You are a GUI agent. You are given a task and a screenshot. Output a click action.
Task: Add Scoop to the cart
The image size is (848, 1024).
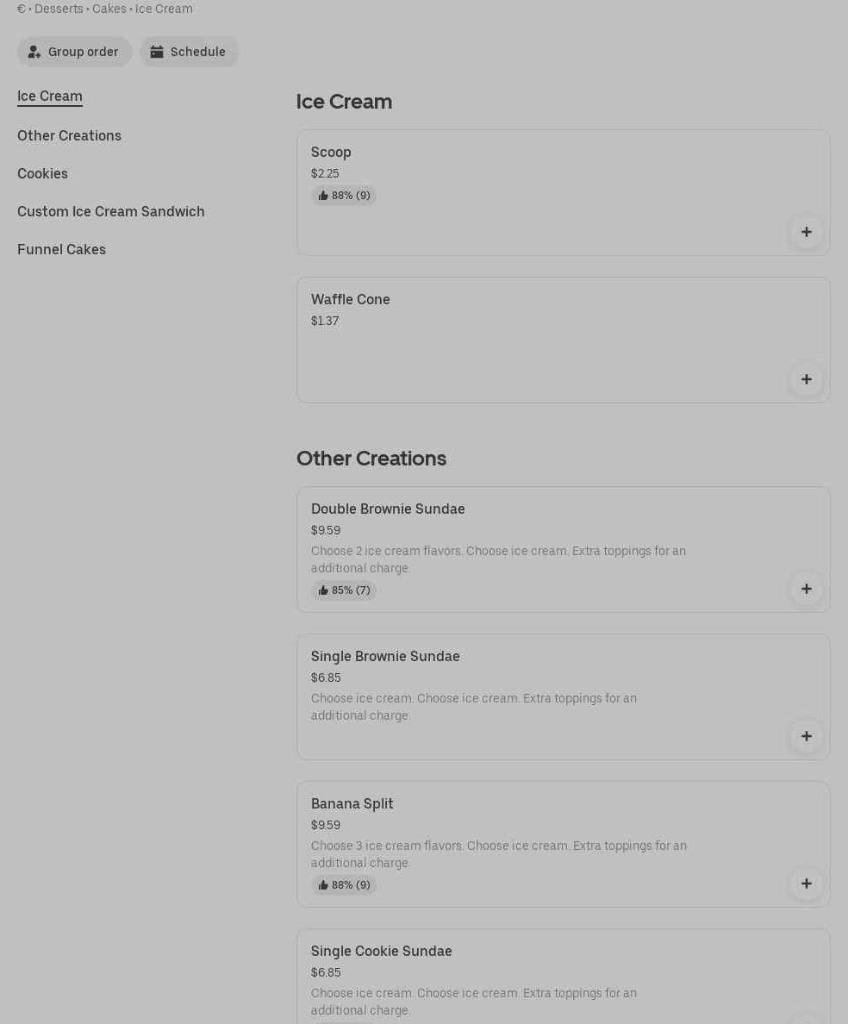point(806,232)
